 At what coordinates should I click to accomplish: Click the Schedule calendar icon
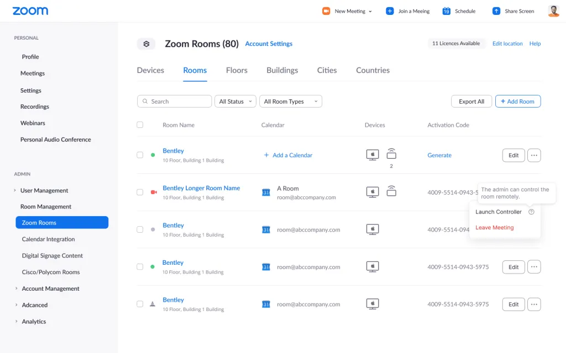click(447, 11)
